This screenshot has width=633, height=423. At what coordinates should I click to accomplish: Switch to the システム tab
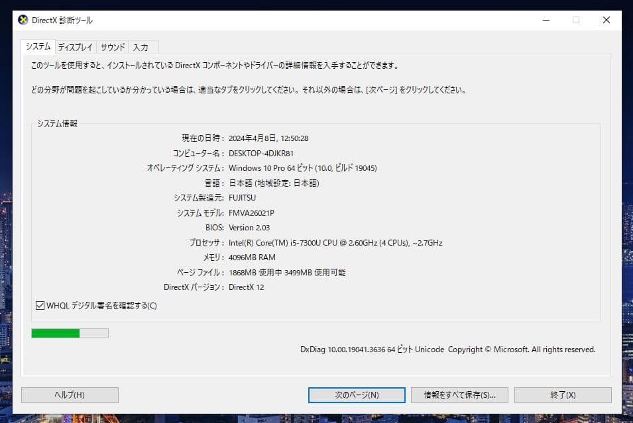[x=38, y=47]
